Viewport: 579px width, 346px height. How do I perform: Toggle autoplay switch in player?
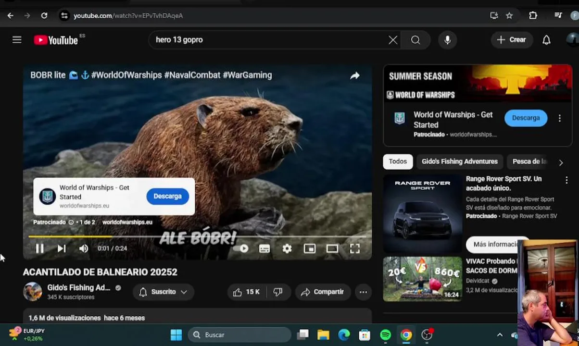[x=241, y=248]
